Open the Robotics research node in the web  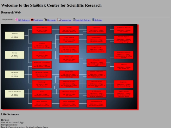tap(124, 67)
